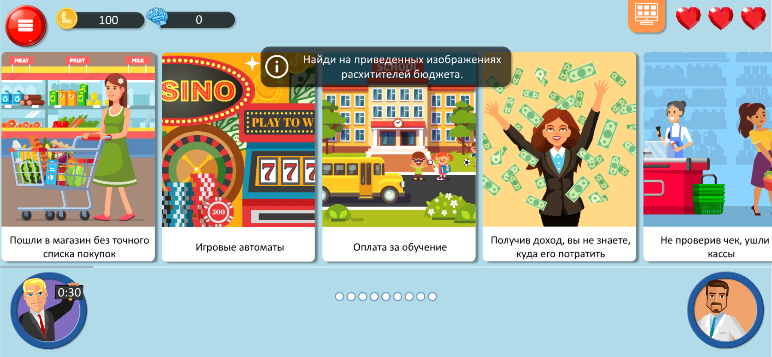Click the horizontal card scrollbar thumb

coord(47,266)
